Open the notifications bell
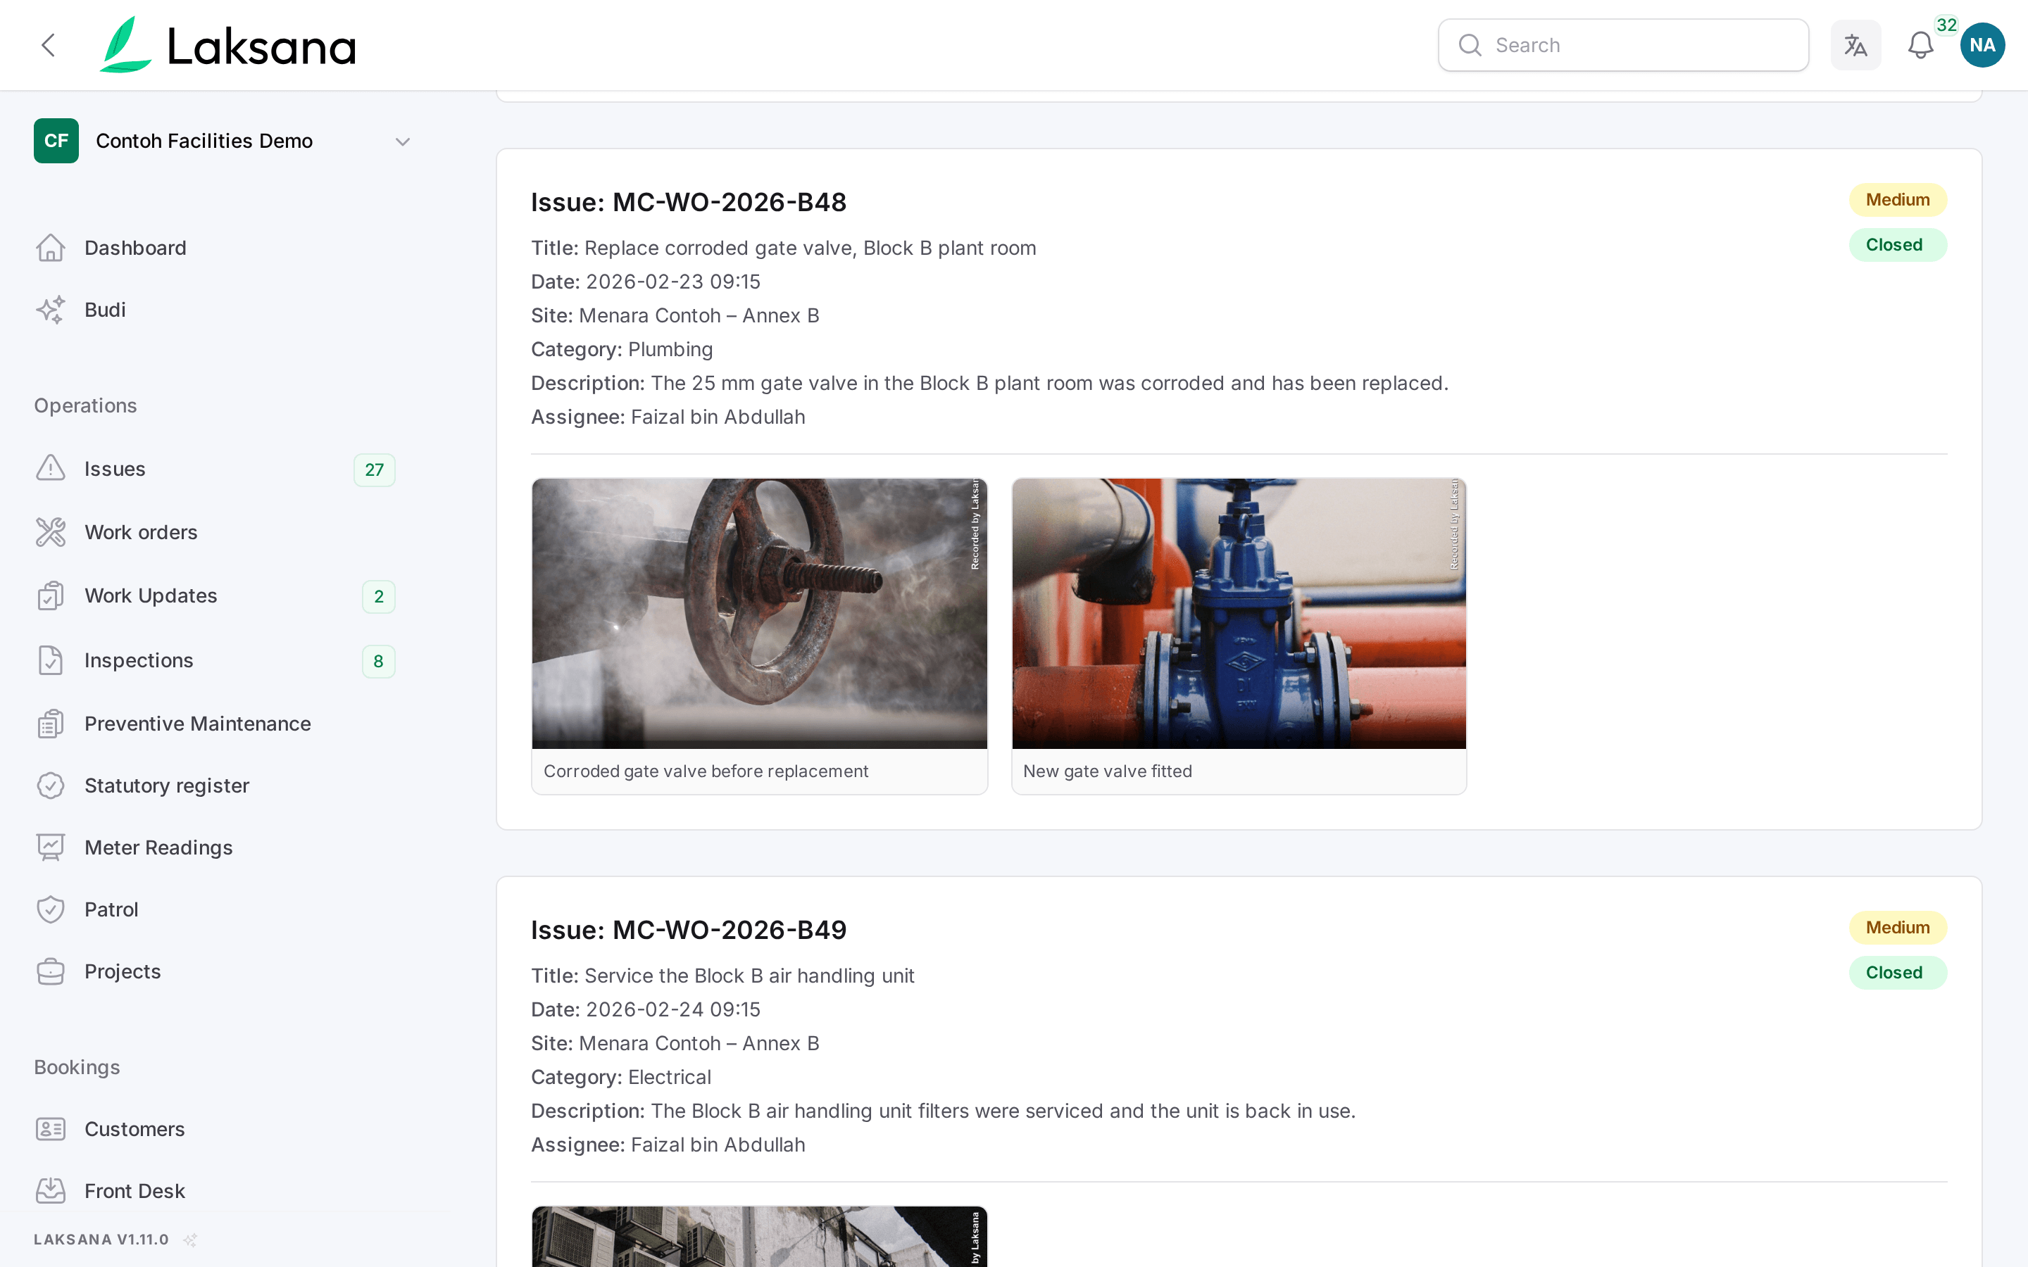 [1920, 45]
